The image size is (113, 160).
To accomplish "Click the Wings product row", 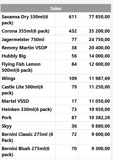I will [56, 78].
